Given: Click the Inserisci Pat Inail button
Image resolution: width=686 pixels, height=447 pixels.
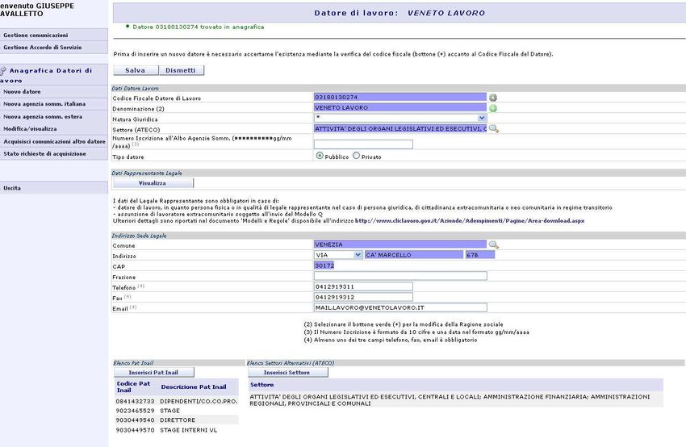Looking at the screenshot, I should (153, 372).
